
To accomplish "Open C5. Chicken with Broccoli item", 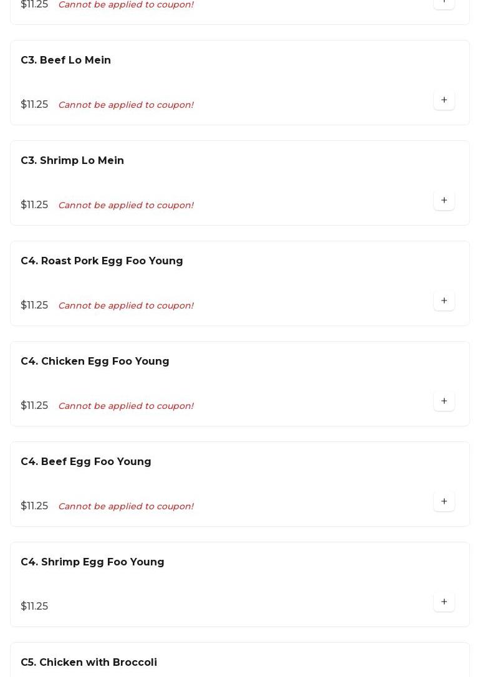I will click(x=89, y=663).
